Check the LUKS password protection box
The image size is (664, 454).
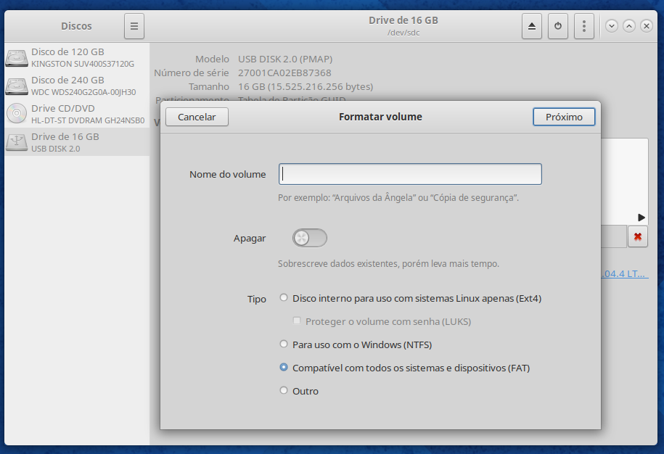tap(296, 321)
